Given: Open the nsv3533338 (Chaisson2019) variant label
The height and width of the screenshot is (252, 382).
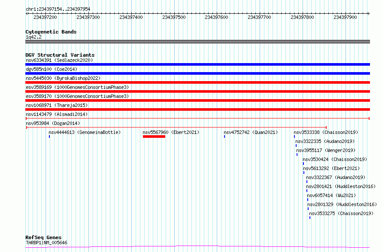Looking at the screenshot, I should (326, 132).
